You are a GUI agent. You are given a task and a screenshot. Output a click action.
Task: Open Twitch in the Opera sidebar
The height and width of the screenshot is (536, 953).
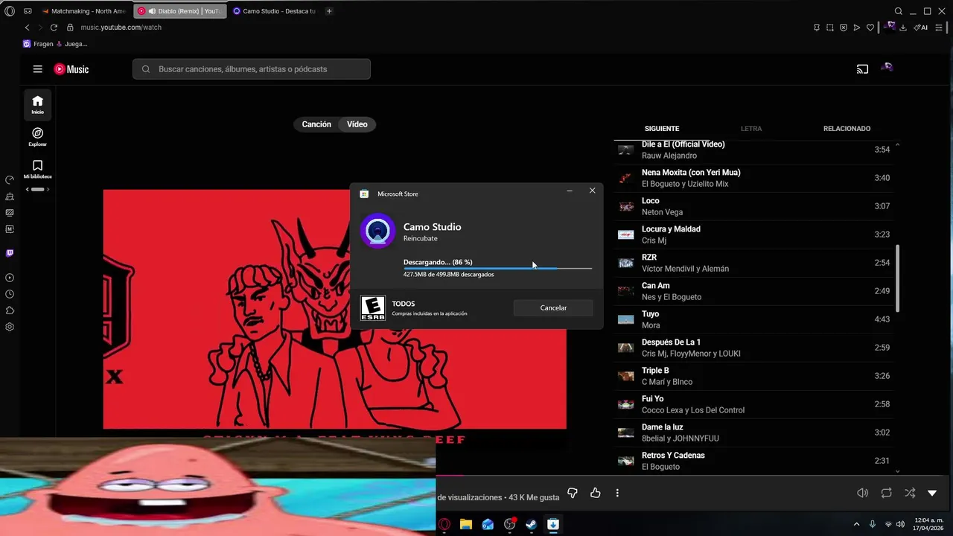(10, 253)
